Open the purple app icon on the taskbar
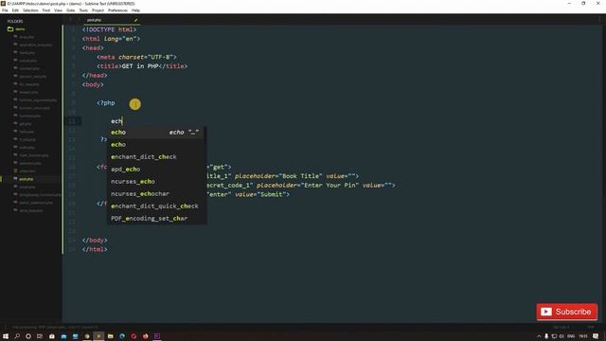This screenshot has width=606, height=341. click(x=157, y=336)
